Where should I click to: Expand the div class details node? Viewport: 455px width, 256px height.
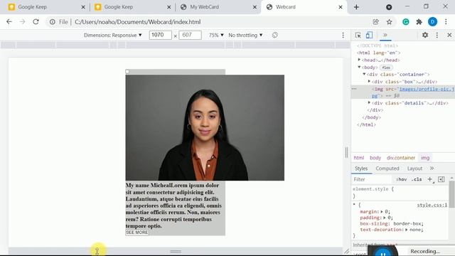(369, 102)
